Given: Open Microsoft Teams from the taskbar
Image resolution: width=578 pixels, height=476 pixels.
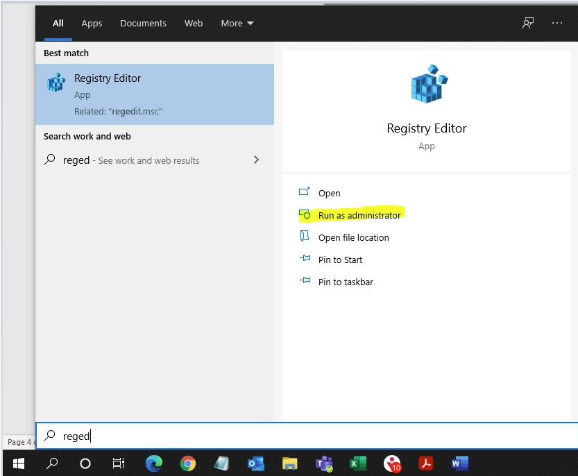Looking at the screenshot, I should 323,463.
